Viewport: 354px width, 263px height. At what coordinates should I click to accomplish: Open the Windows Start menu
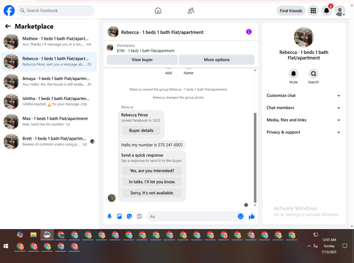(6, 246)
